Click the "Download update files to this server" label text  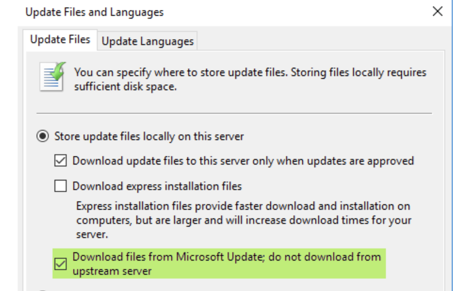click(243, 161)
